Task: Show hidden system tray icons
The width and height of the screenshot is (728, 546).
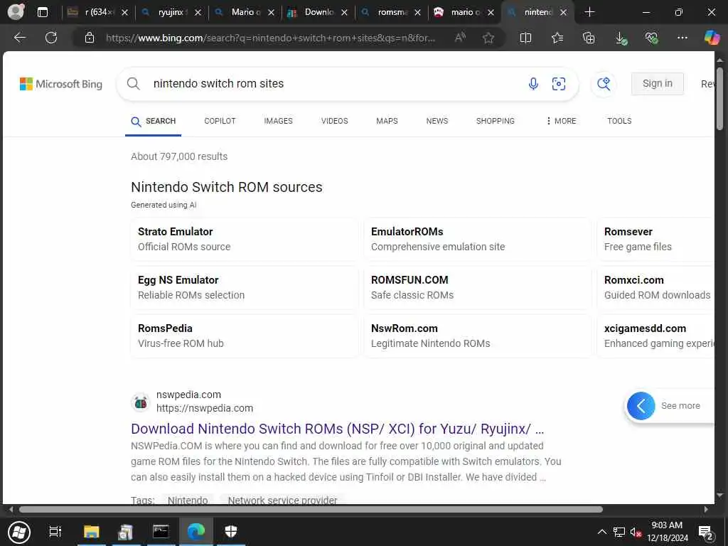Action: (601, 532)
